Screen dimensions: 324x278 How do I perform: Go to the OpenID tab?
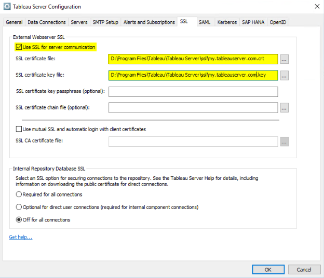pos(278,22)
